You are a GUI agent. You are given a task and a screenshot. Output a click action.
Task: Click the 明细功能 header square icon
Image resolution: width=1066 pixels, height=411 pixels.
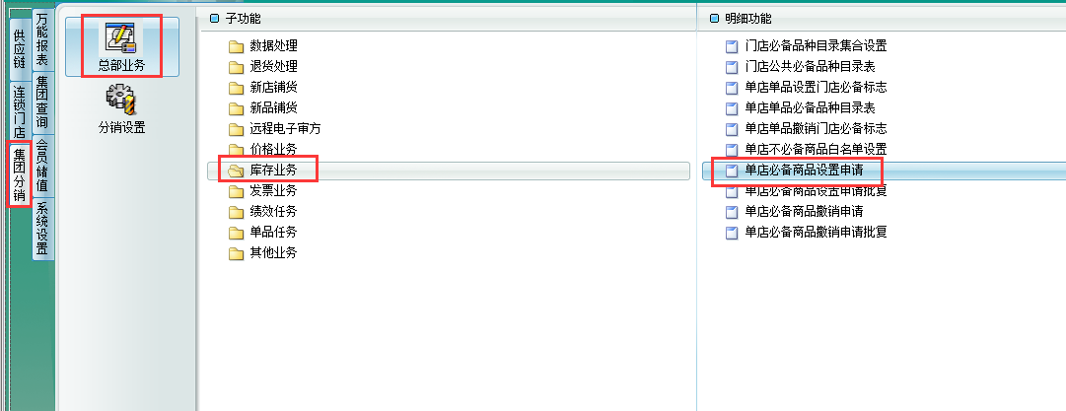coord(715,19)
